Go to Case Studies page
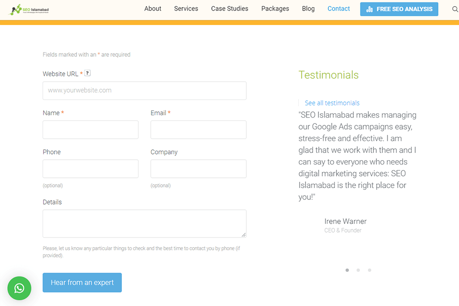Viewport: 459px width, 306px height. click(x=229, y=9)
